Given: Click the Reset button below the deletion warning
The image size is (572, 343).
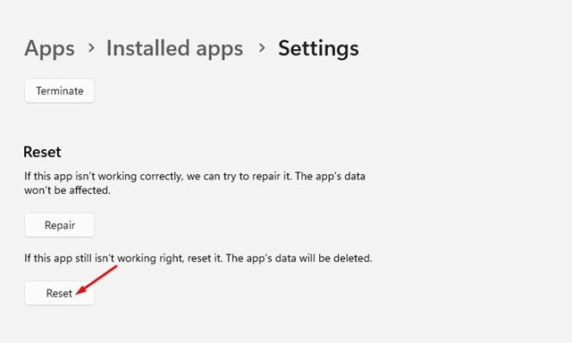Looking at the screenshot, I should (60, 293).
